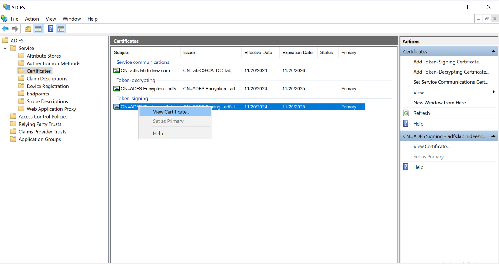Click Add Token-Signing Certificate... action
Screen dimensions: 499x264
coord(447,62)
